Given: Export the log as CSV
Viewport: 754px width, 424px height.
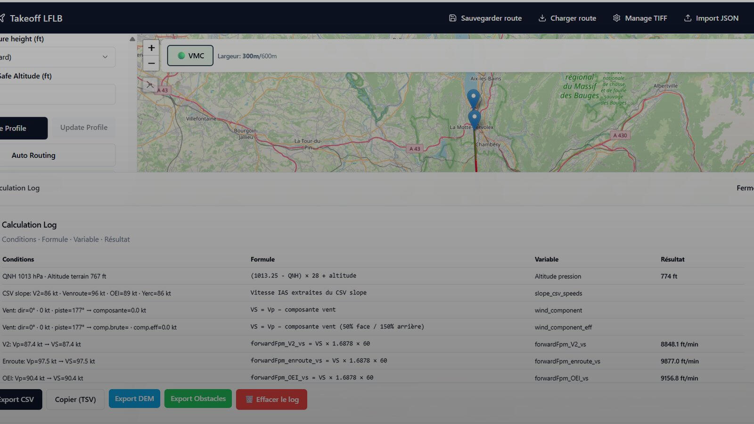Looking at the screenshot, I should [19, 400].
